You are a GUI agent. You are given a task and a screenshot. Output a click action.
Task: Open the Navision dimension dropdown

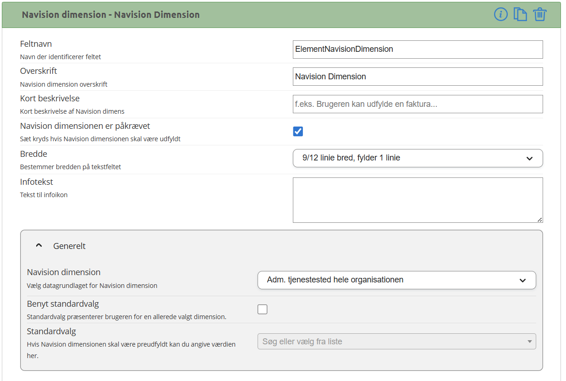point(396,280)
